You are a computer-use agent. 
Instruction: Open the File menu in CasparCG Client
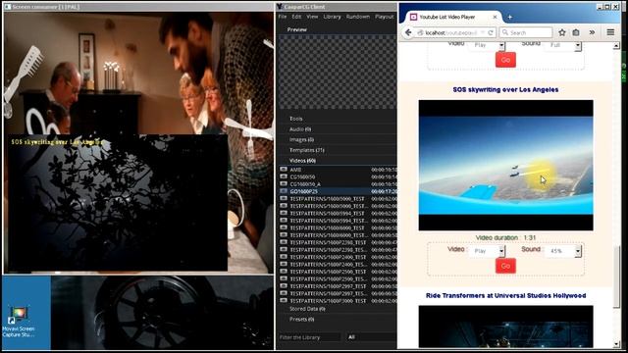(283, 17)
